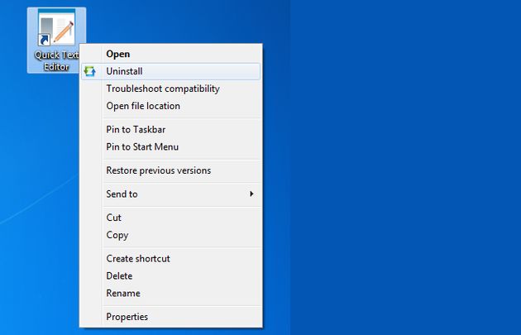Choose Delete from the context menu
This screenshot has width=521, height=335.
[x=170, y=275]
